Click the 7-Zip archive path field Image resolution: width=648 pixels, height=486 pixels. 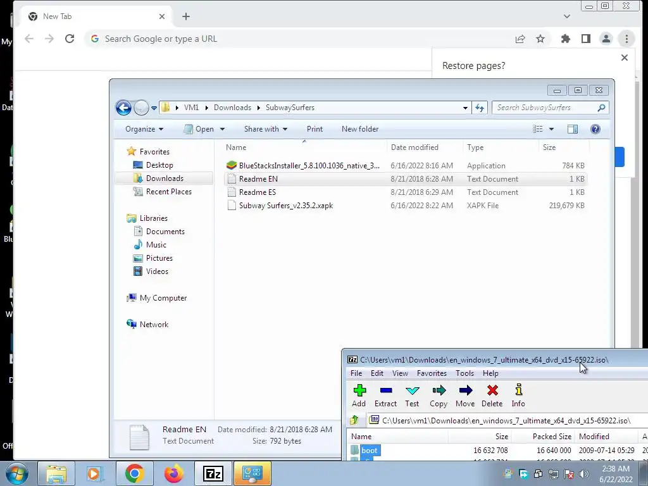[507, 421]
